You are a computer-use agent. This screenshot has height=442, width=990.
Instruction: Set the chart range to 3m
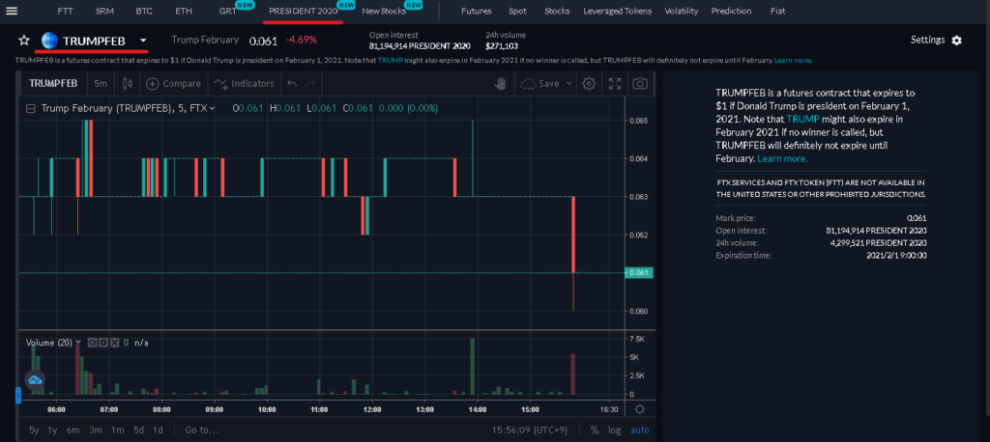pos(96,430)
